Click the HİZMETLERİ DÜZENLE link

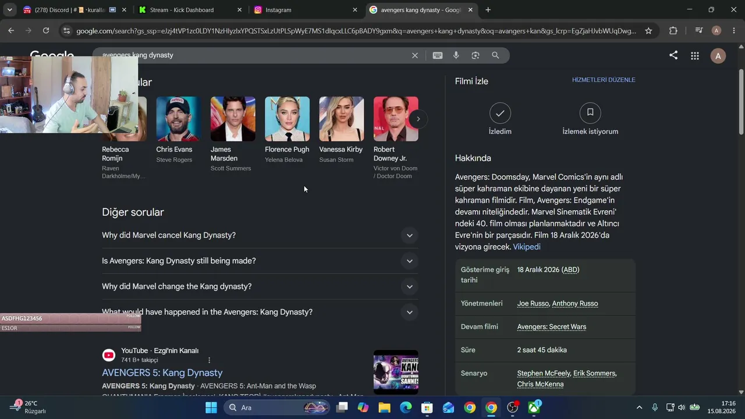[x=604, y=80]
